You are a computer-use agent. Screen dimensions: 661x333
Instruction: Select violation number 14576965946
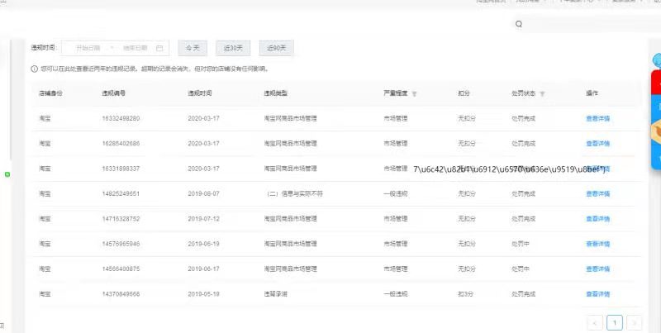121,244
